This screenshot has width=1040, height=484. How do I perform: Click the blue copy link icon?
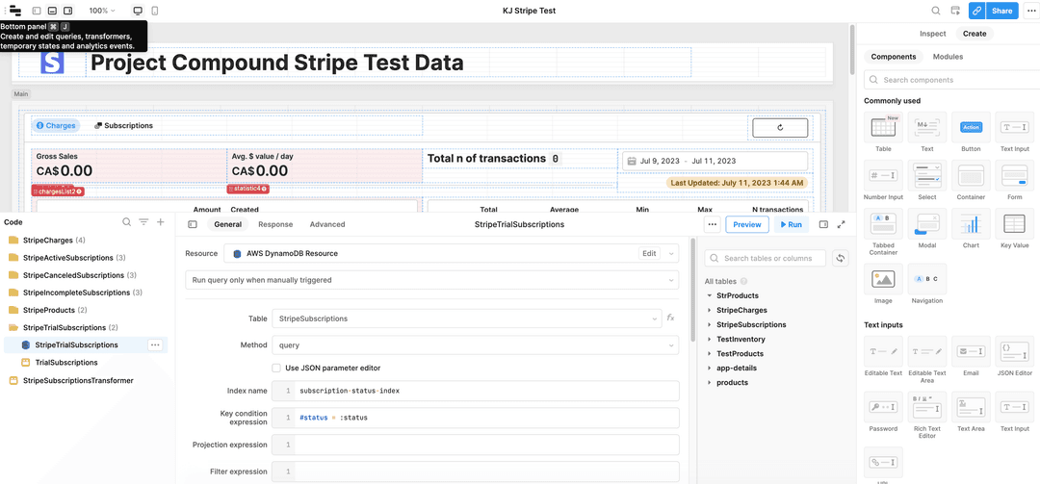[x=976, y=11]
